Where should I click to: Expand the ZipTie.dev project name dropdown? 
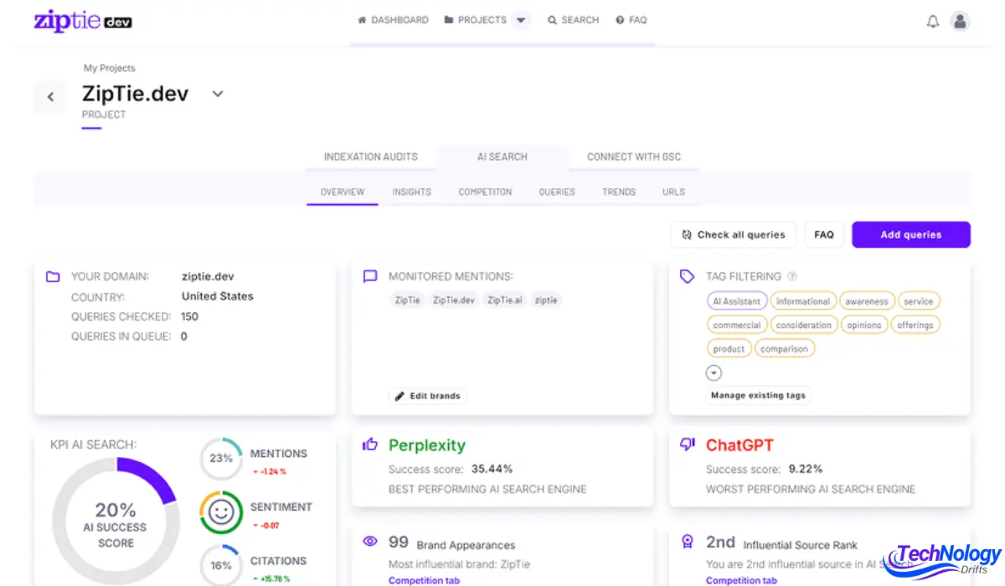[x=217, y=94]
